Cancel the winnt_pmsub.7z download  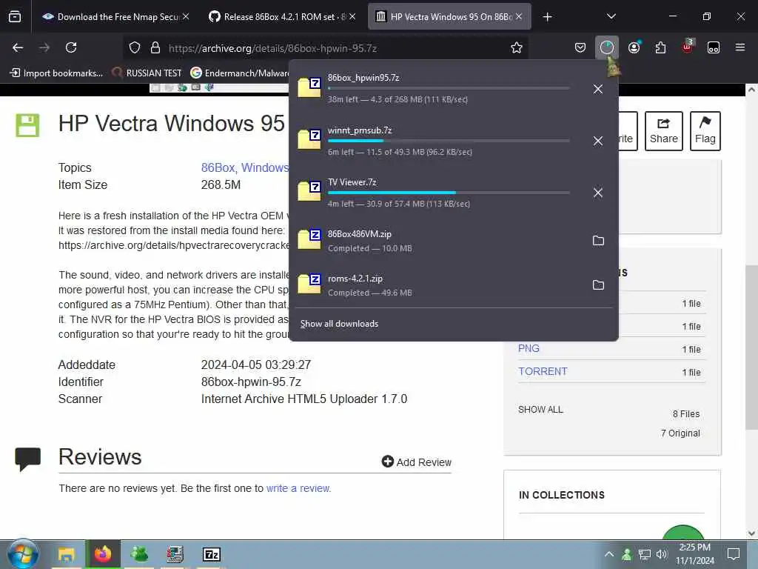pyautogui.click(x=598, y=141)
